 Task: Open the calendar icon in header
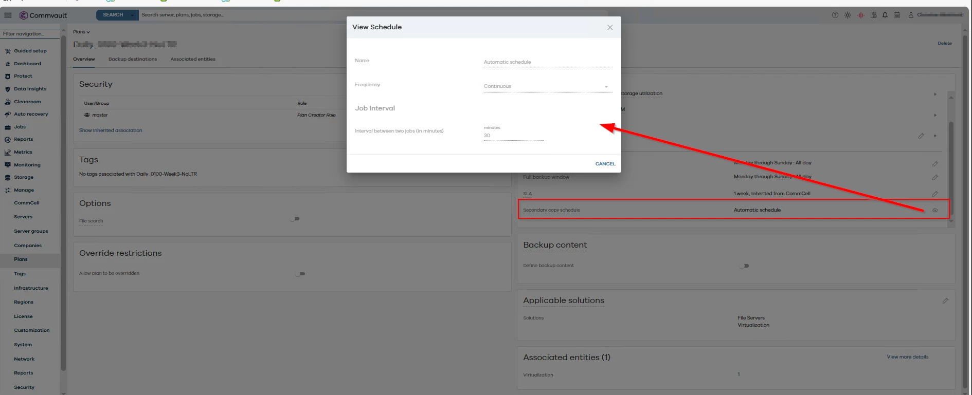coord(897,15)
